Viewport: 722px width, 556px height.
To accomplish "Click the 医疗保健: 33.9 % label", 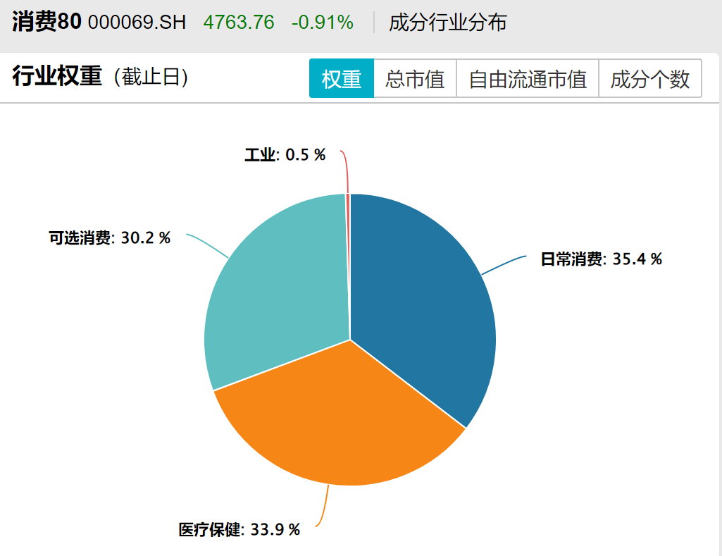I will click(239, 529).
